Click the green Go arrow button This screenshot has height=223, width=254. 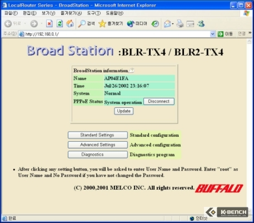(x=220, y=34)
